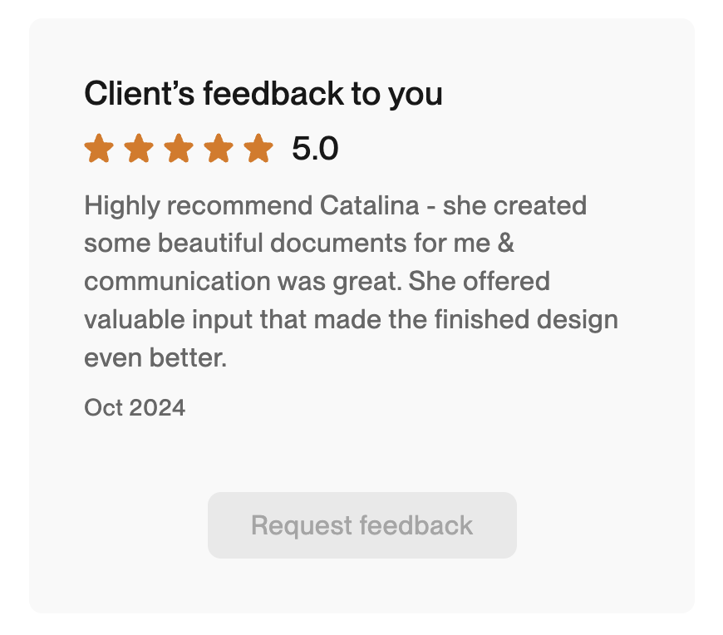
Task: Click the 5.0 rating score
Action: coord(315,150)
